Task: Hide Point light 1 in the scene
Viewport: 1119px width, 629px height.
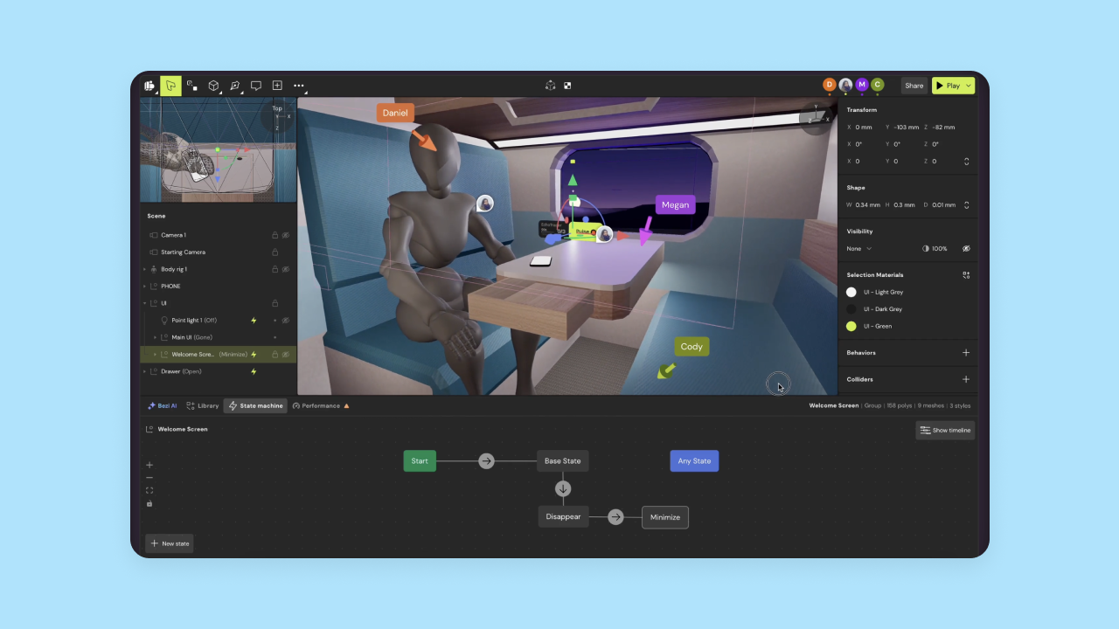Action: pyautogui.click(x=286, y=320)
